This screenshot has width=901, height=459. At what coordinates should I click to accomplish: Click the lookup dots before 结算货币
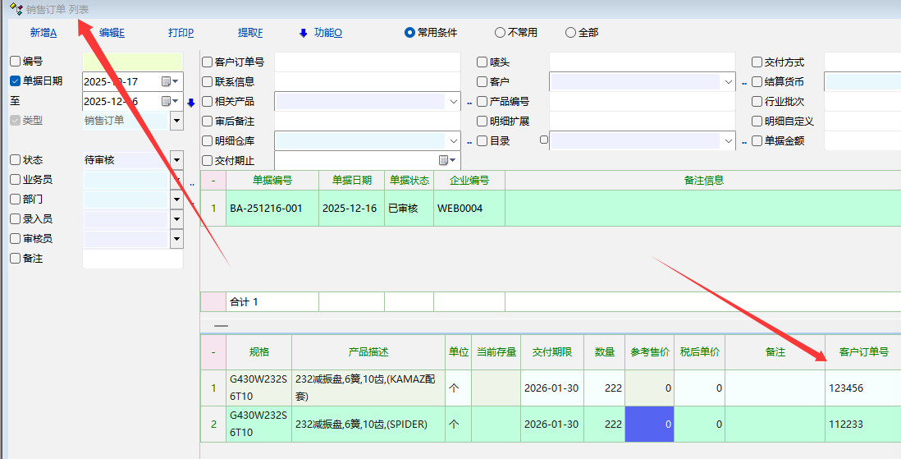(x=744, y=83)
